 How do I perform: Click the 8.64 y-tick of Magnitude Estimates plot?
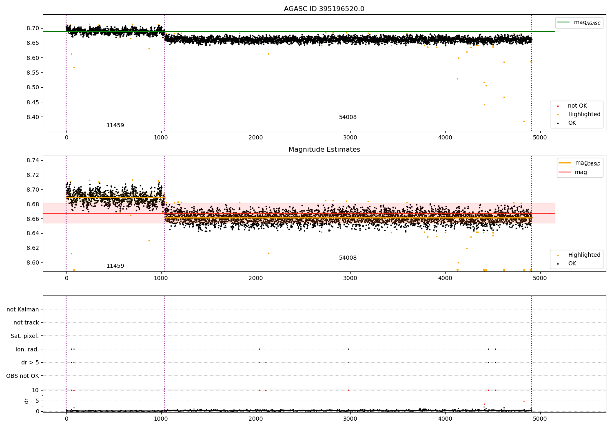tap(33, 234)
